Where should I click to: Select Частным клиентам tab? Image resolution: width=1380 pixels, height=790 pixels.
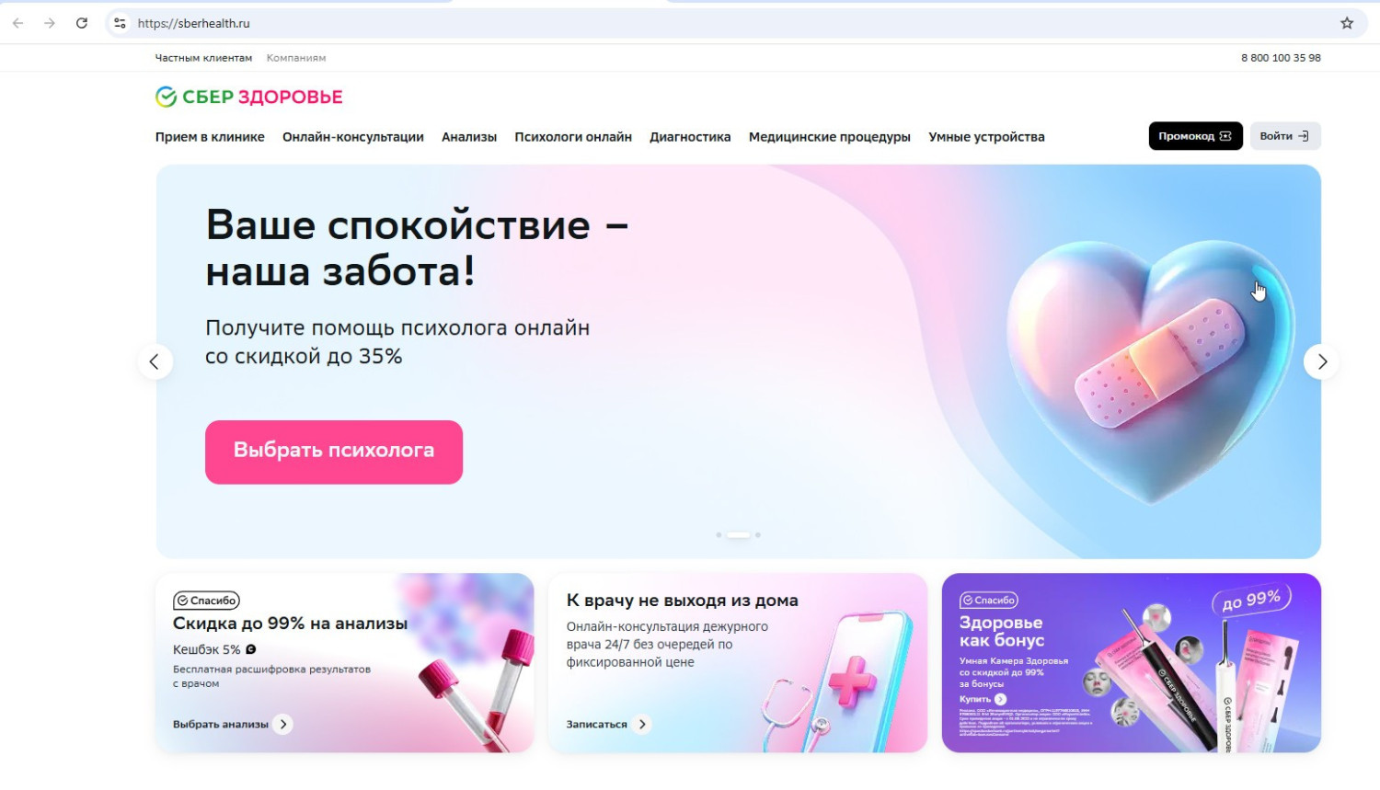click(203, 58)
